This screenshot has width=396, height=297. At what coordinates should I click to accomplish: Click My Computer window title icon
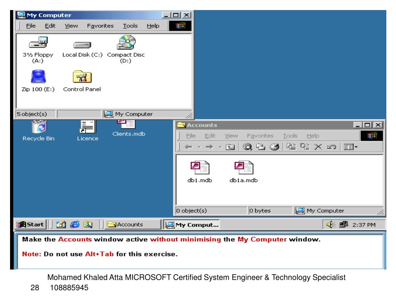(x=21, y=15)
